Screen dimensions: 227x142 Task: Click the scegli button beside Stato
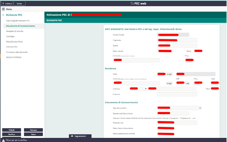point(169,74)
